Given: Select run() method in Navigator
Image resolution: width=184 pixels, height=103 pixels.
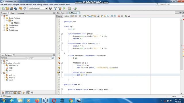Looking at the screenshot, I should 11,68.
